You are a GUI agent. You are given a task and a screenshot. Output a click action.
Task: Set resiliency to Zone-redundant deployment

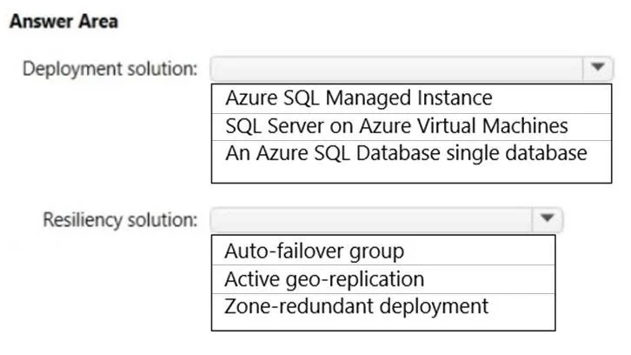point(383,306)
